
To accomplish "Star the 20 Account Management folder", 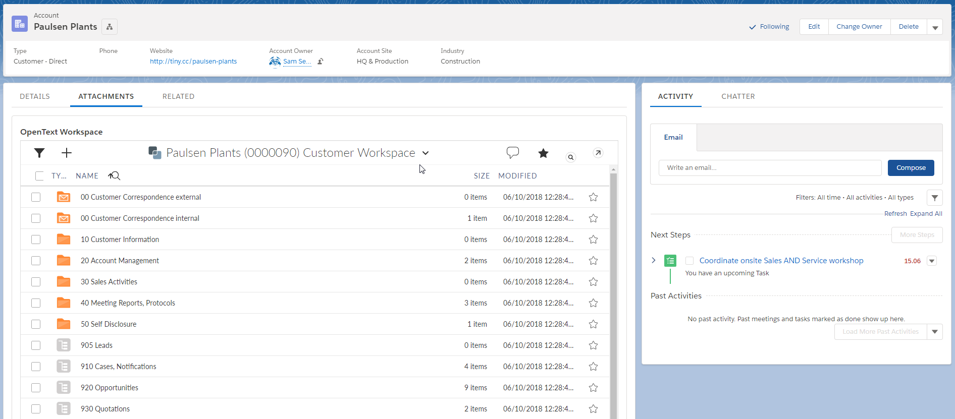I will [x=594, y=261].
